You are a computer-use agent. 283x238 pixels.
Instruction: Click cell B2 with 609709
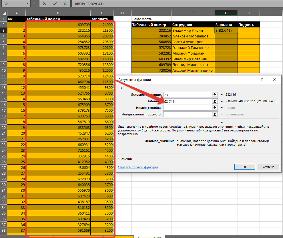point(58,25)
